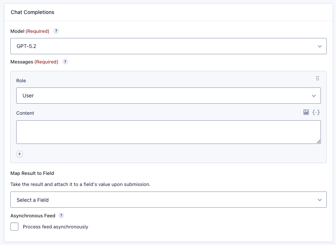Click the chevron arrow of Model dropdown

tap(320, 46)
